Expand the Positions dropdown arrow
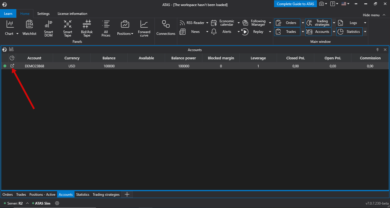This screenshot has height=208, width=390. coord(132,34)
